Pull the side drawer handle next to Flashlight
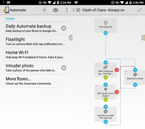The width and height of the screenshot is (145, 129). [x=71, y=38]
